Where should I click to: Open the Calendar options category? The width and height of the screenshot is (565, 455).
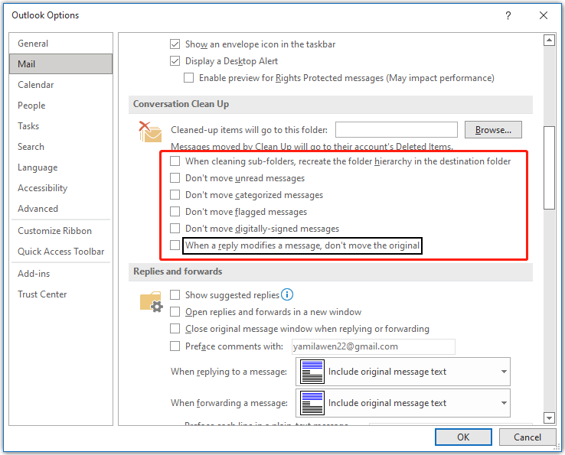point(36,85)
